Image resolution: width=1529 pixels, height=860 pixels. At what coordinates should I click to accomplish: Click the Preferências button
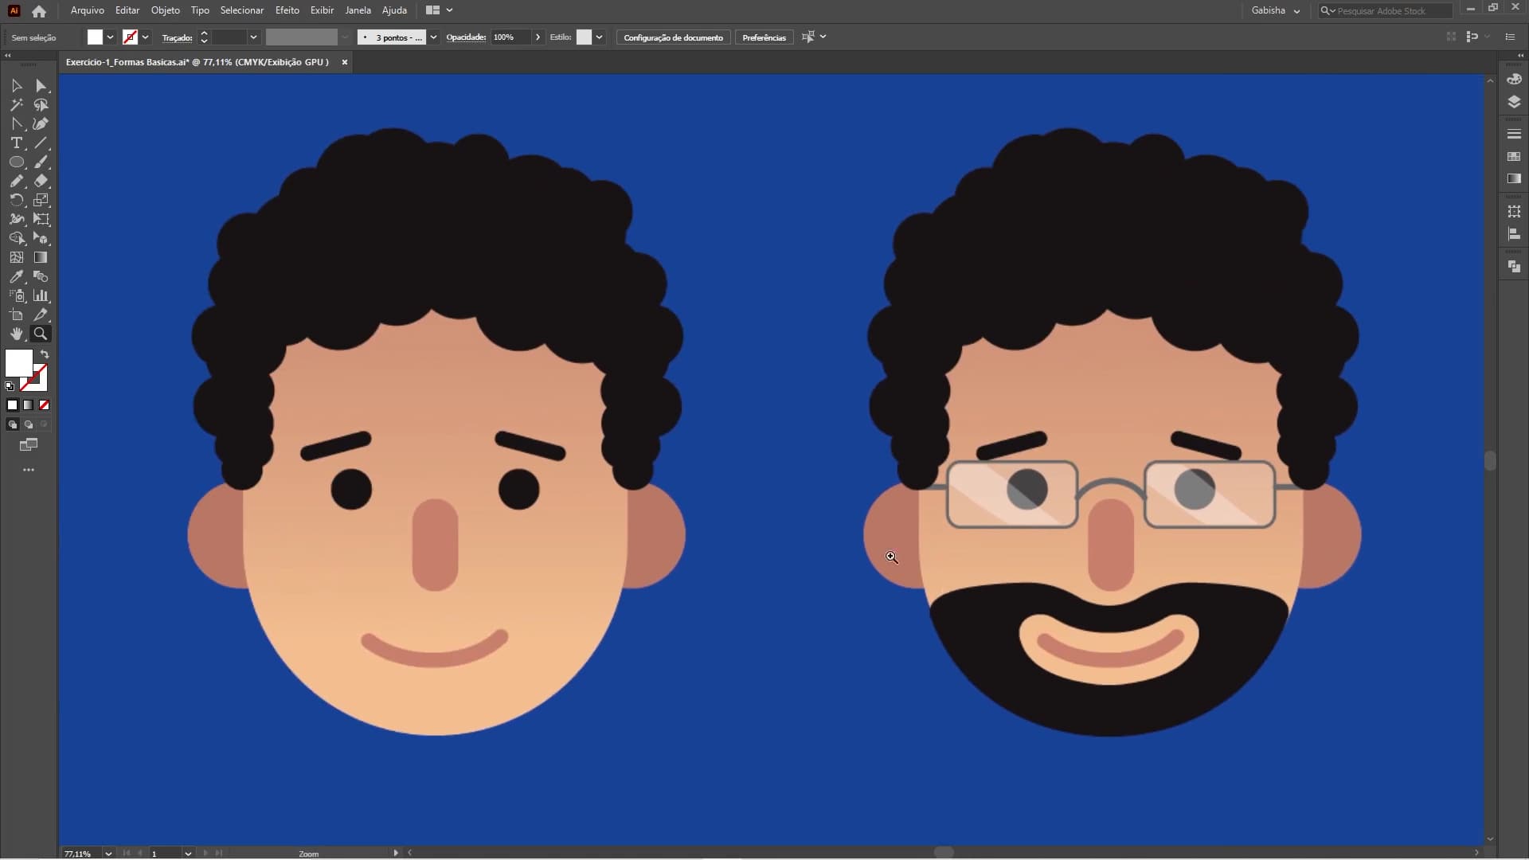764,37
